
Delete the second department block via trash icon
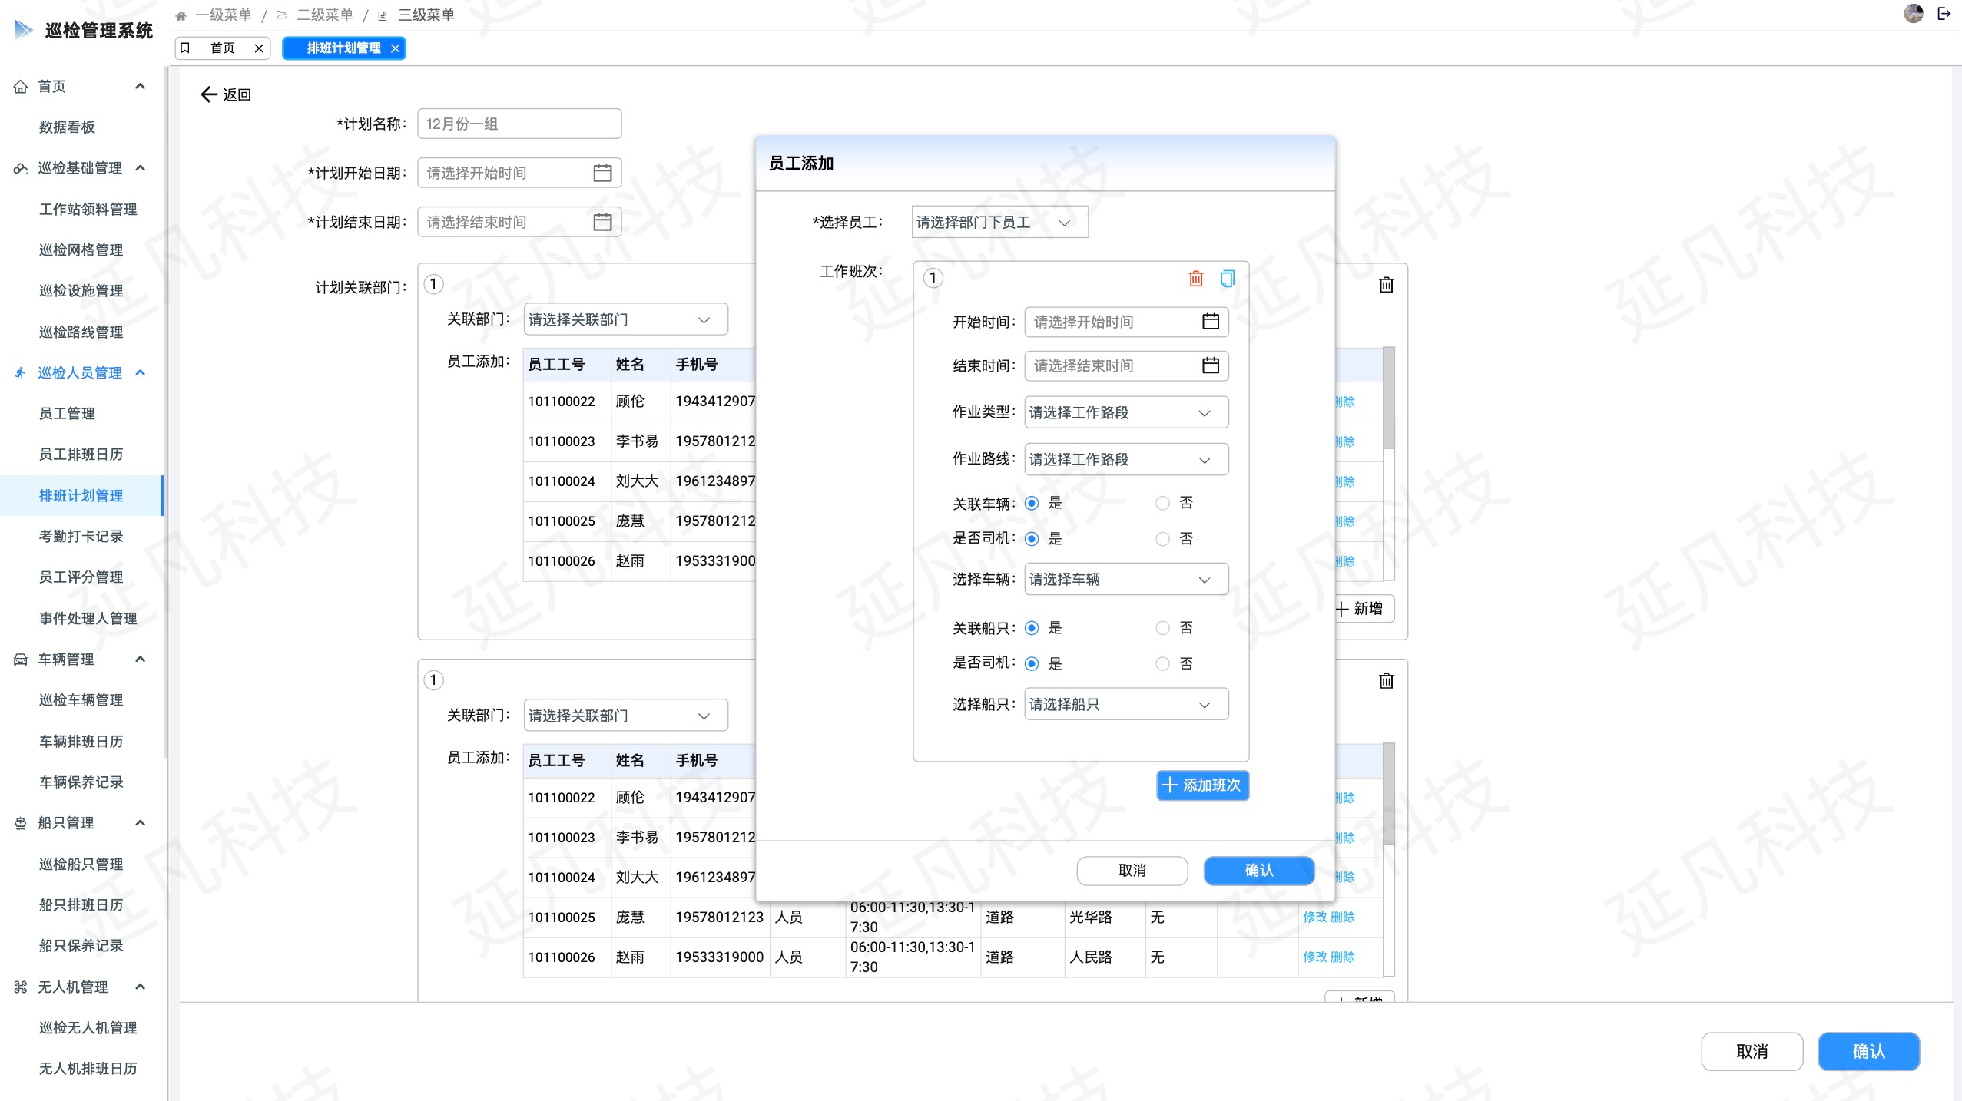[x=1386, y=680]
